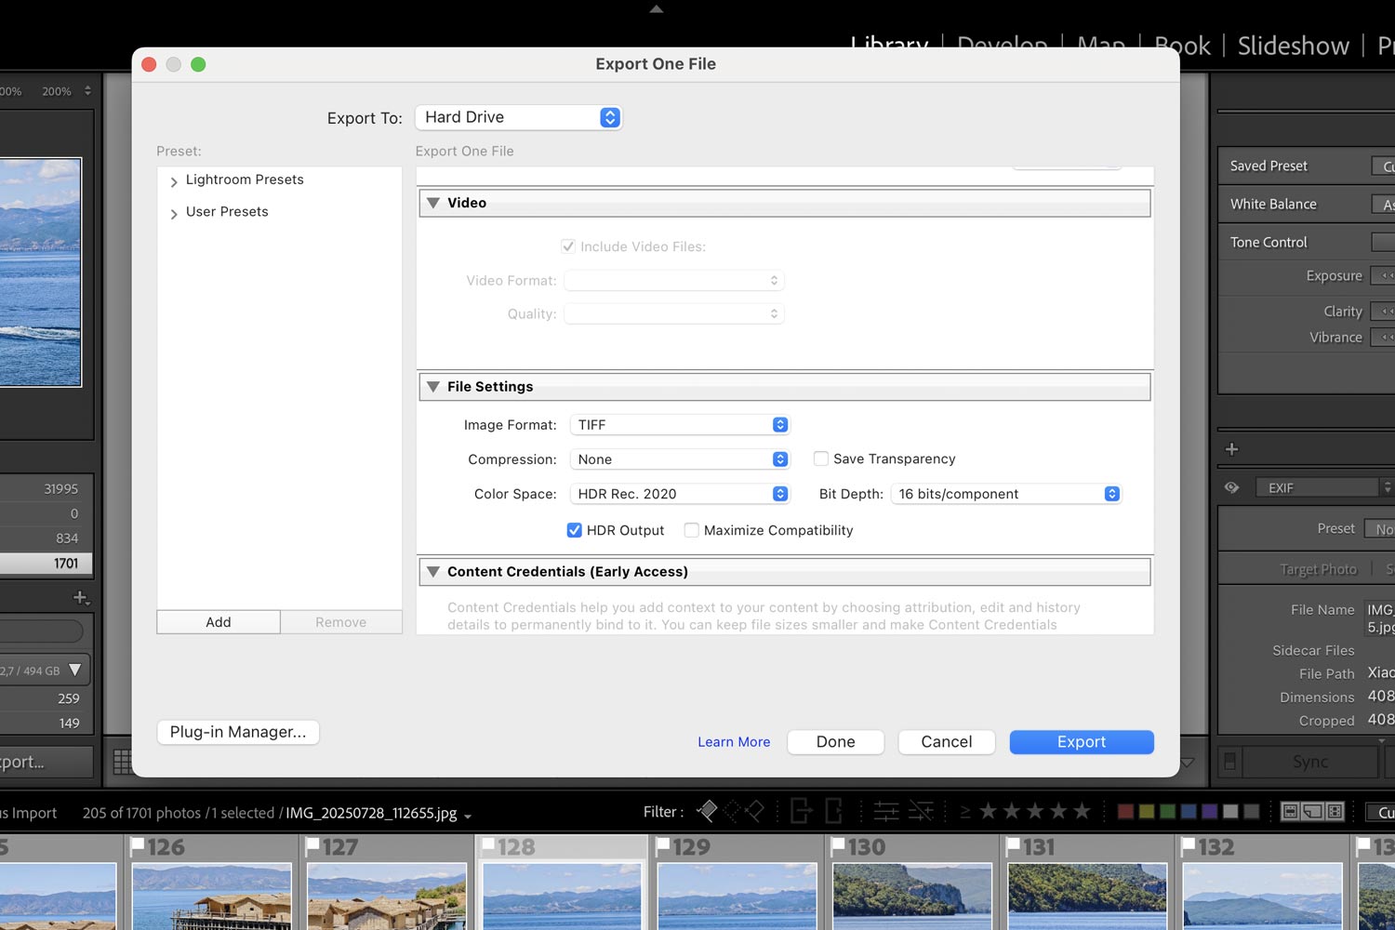Check the Save Transparency option

pyautogui.click(x=821, y=458)
